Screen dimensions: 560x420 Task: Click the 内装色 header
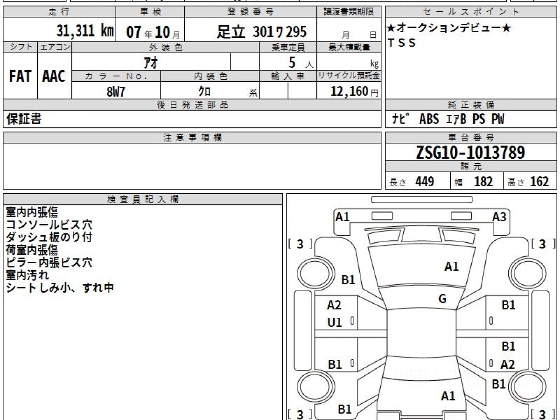210,77
